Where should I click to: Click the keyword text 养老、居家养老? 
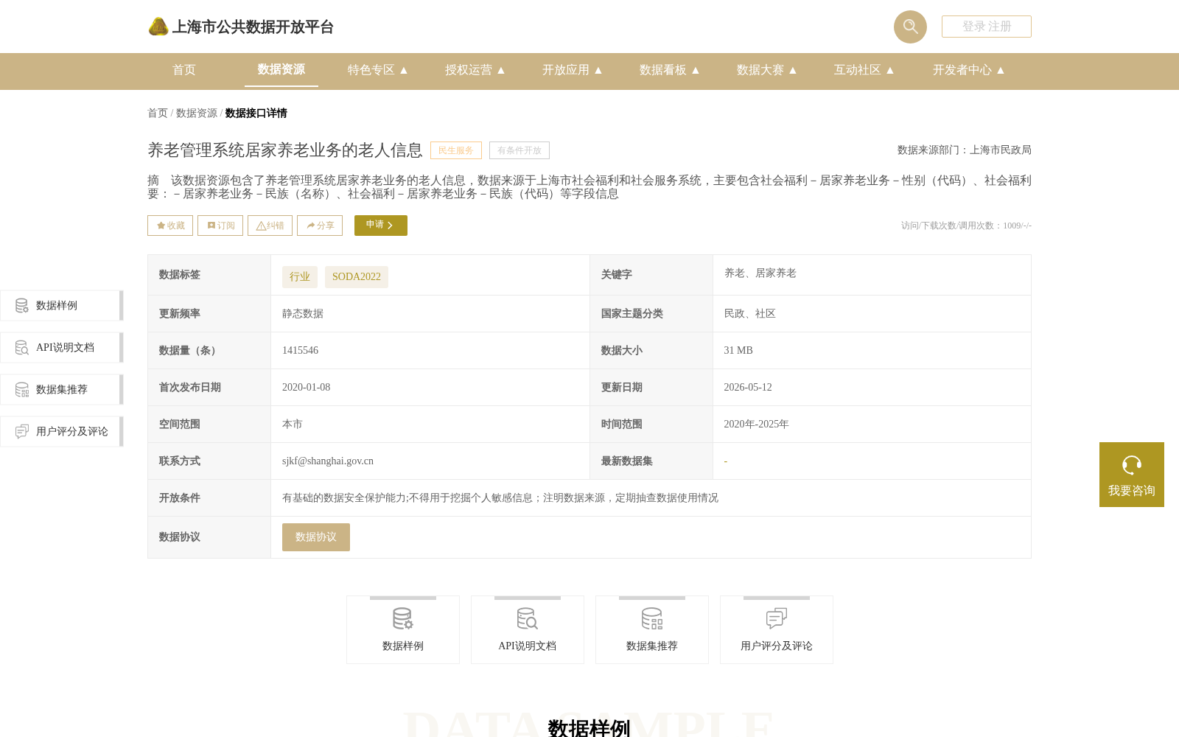tap(760, 273)
